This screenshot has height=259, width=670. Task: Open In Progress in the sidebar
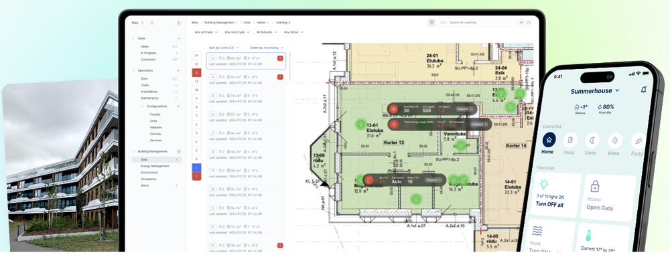point(148,53)
